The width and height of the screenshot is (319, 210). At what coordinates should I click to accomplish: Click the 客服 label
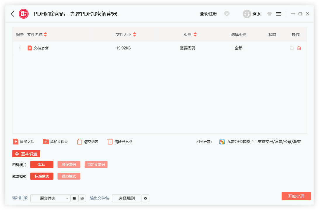pos(256,14)
